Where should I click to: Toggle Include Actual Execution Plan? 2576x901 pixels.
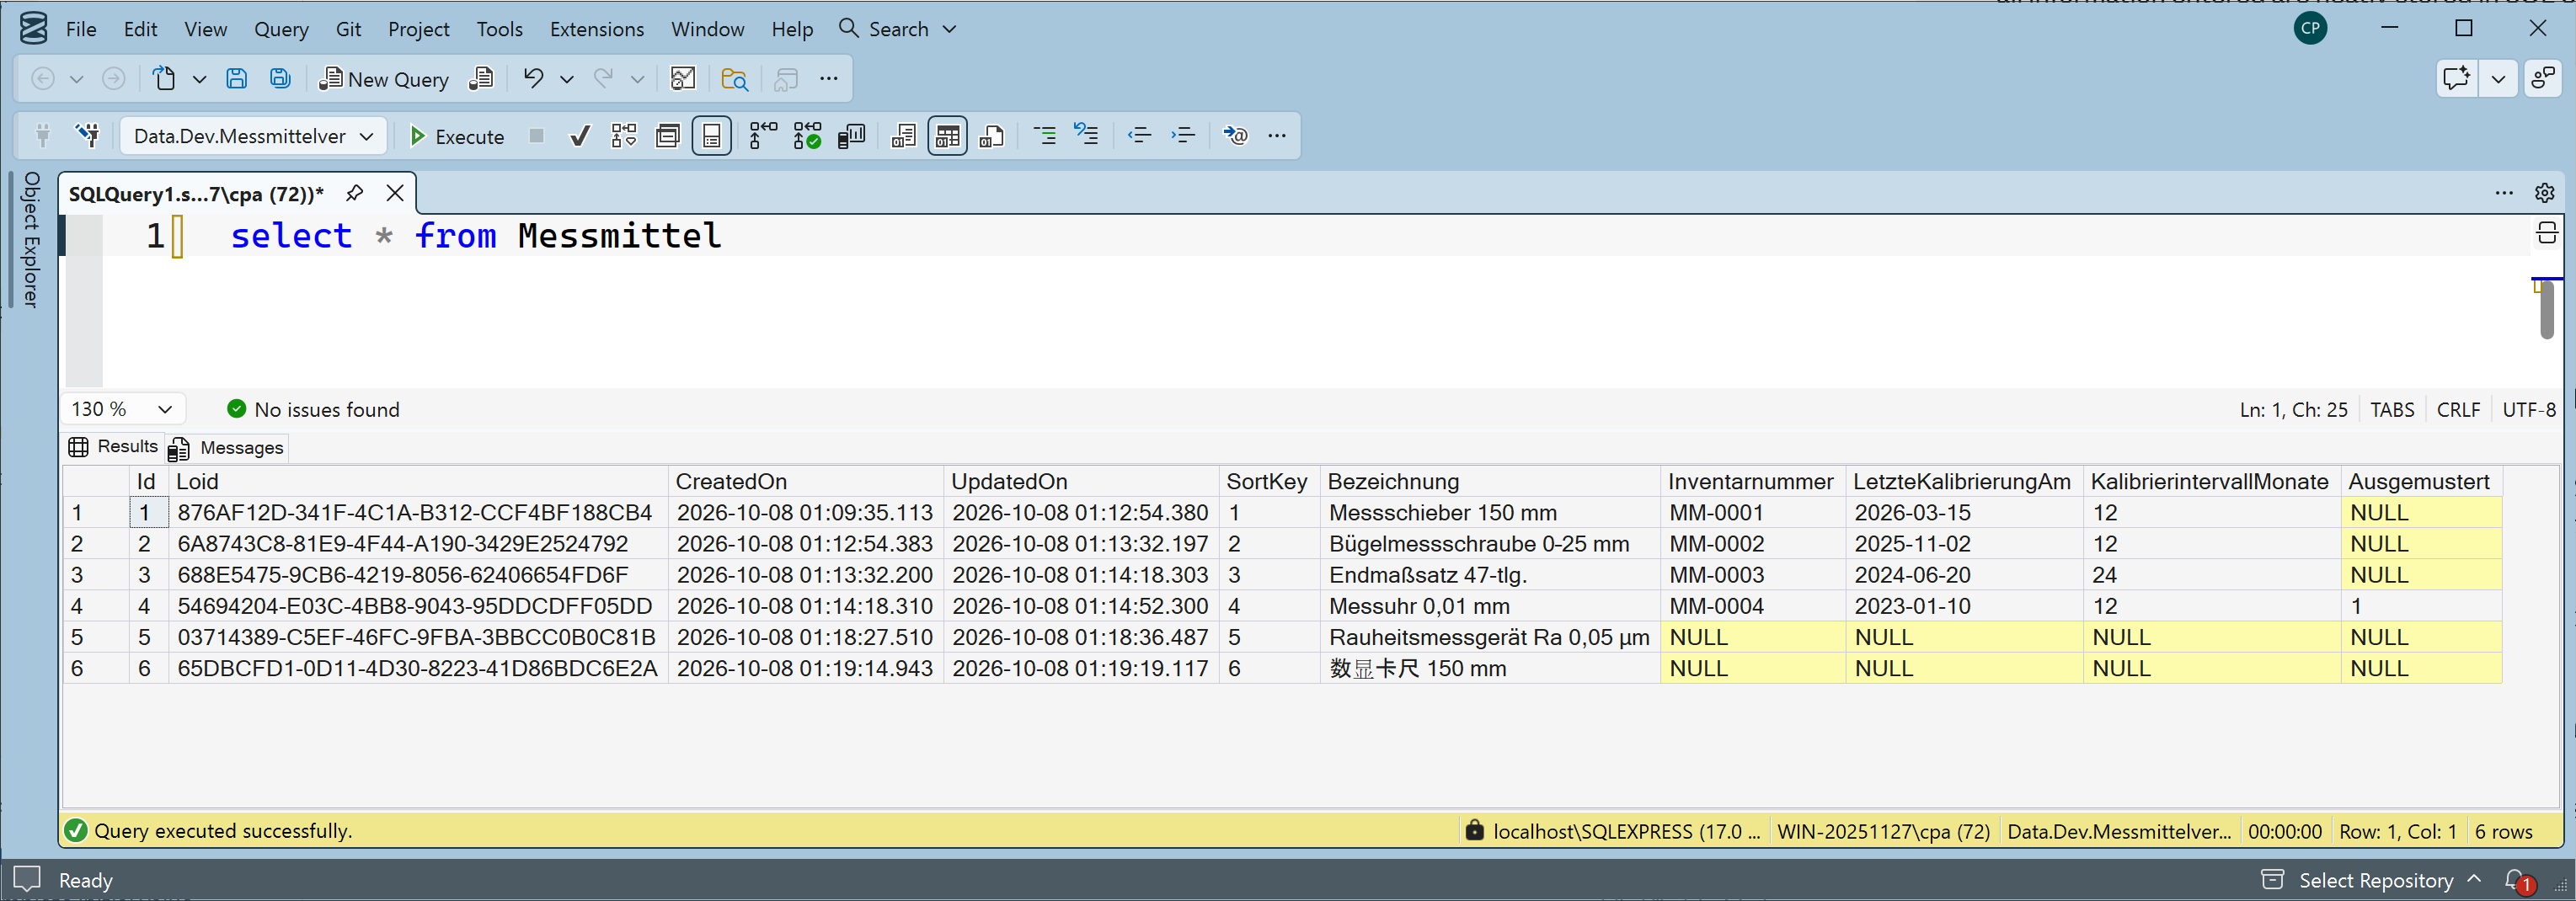pyautogui.click(x=763, y=136)
